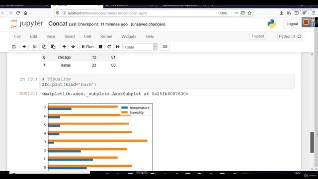Viewport: 318px width, 179px height.
Task: Click the 'chicago' table cell
Action: (64, 57)
